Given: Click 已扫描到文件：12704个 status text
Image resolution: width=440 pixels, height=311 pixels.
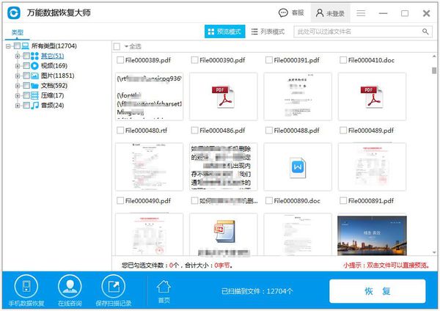Looking at the screenshot, I should point(257,291).
